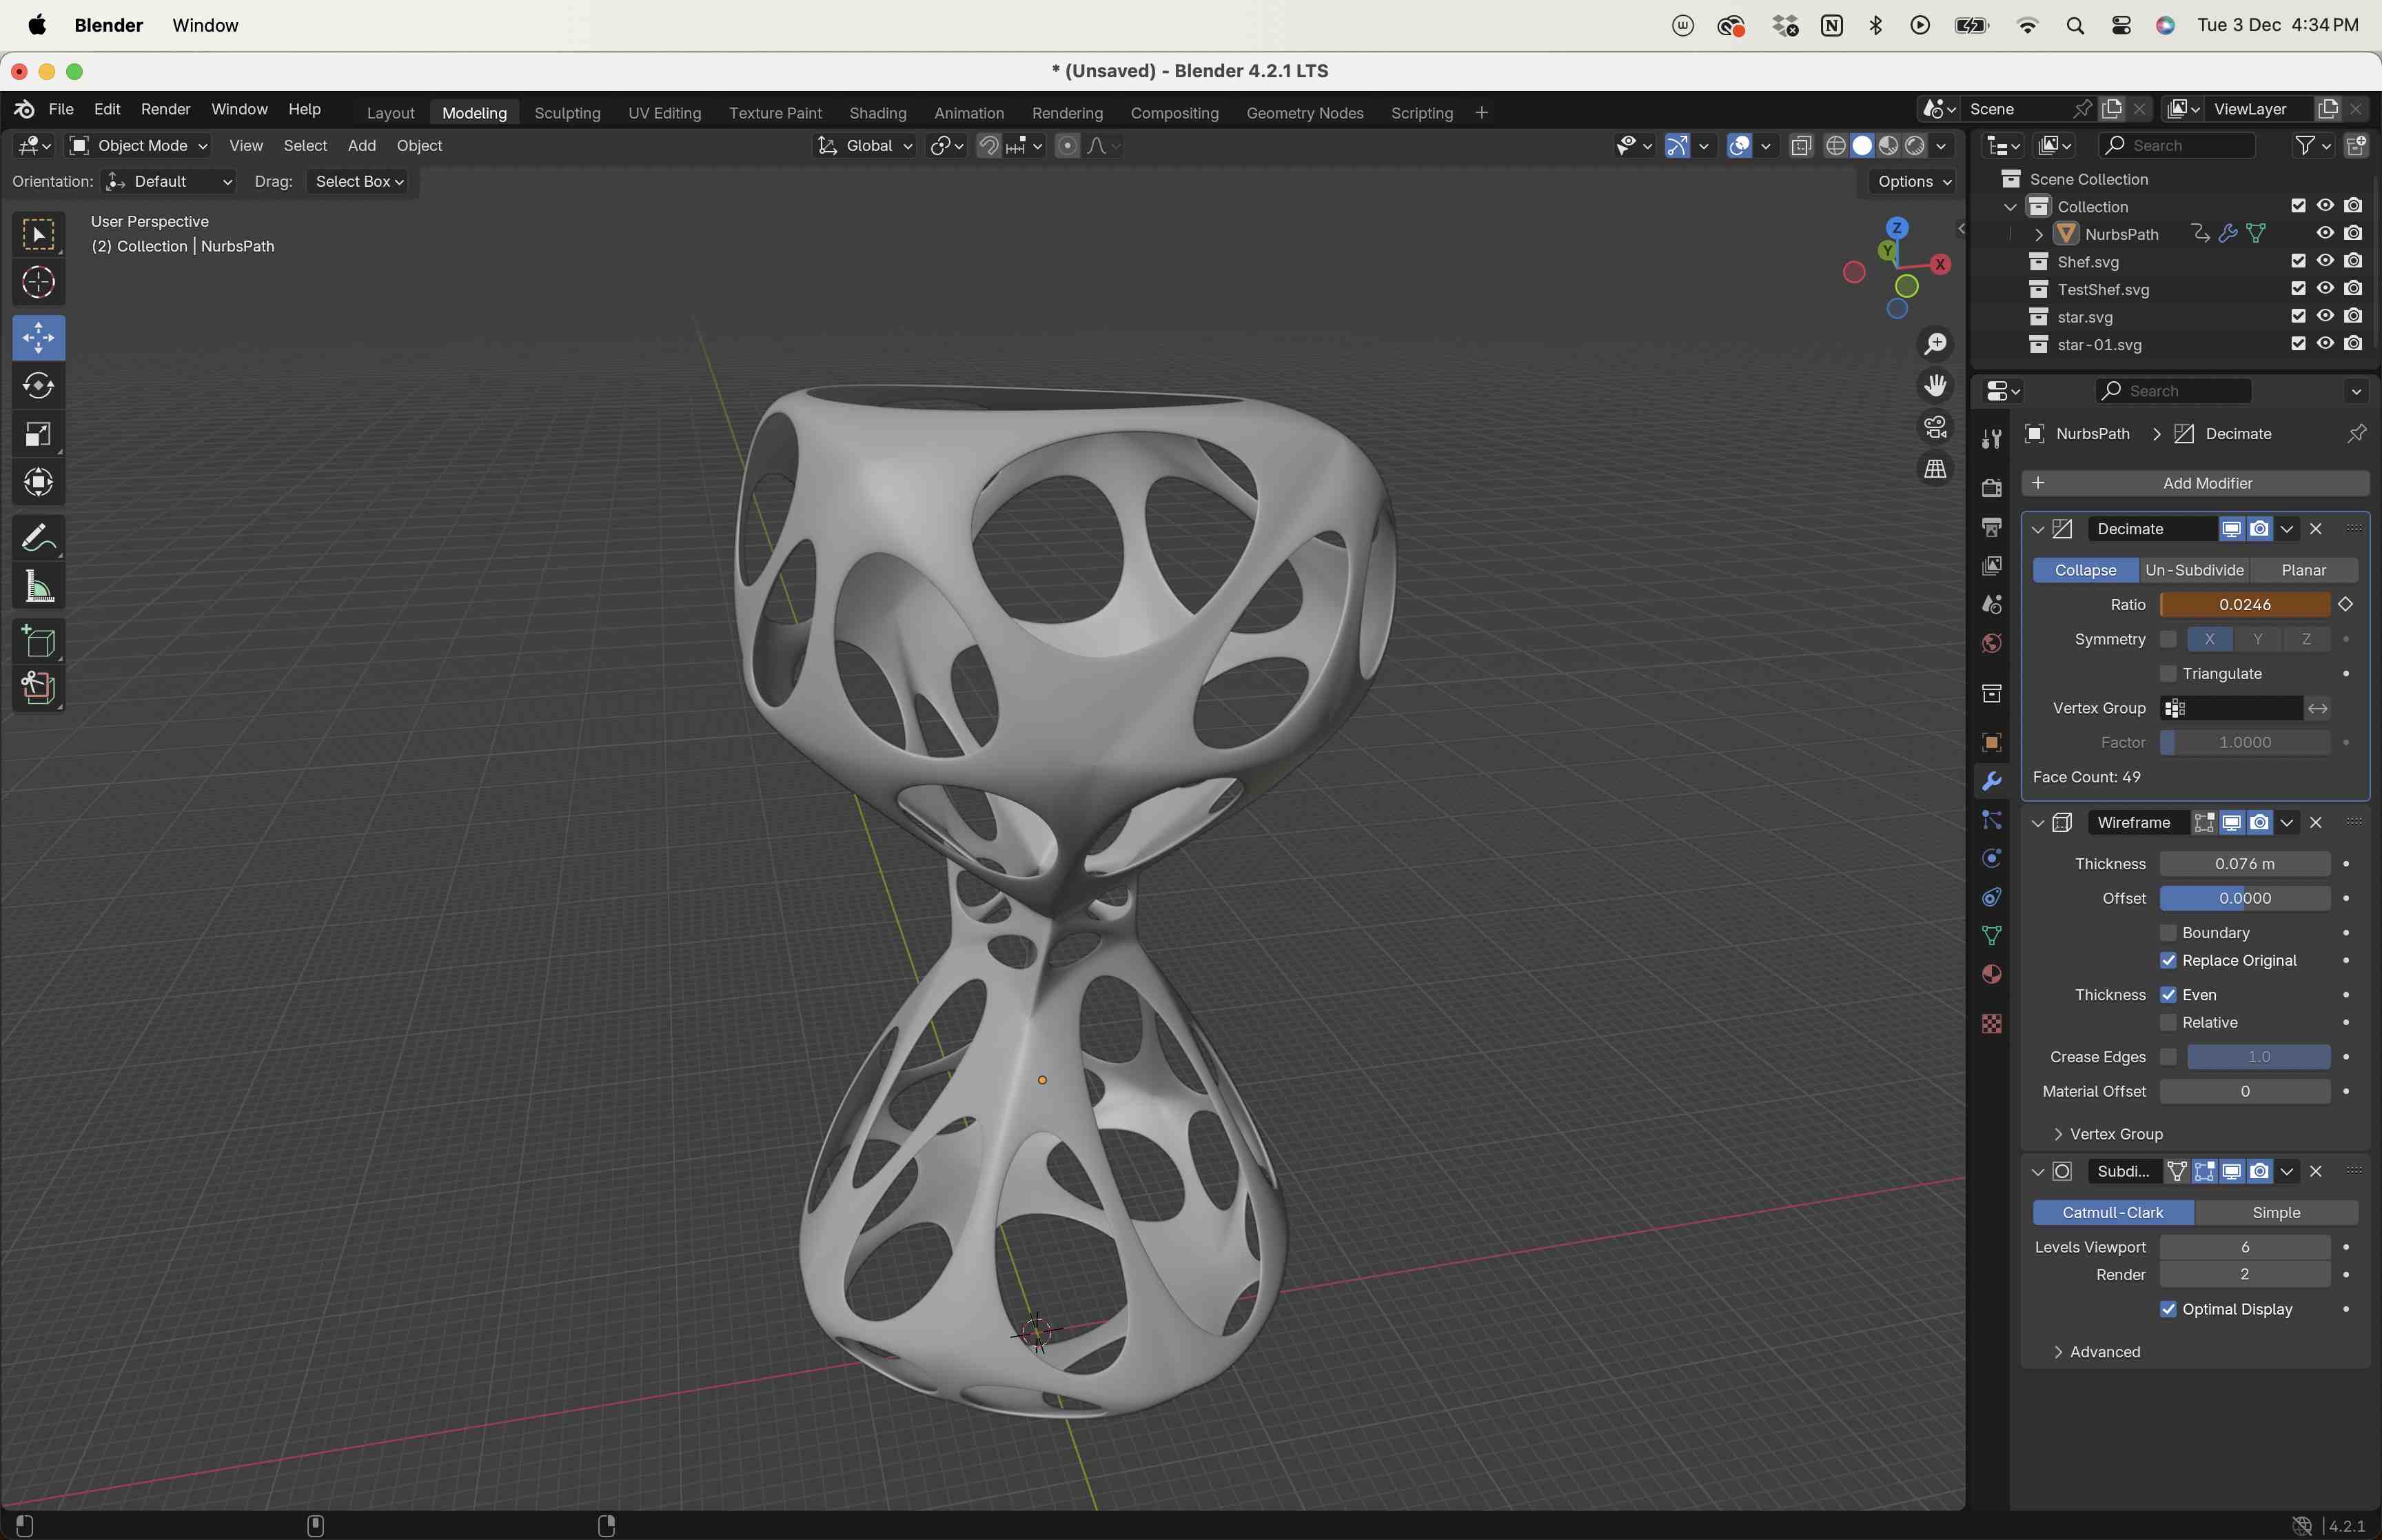The image size is (2382, 1540).
Task: Click the Decimate Ratio slider field
Action: [2244, 605]
